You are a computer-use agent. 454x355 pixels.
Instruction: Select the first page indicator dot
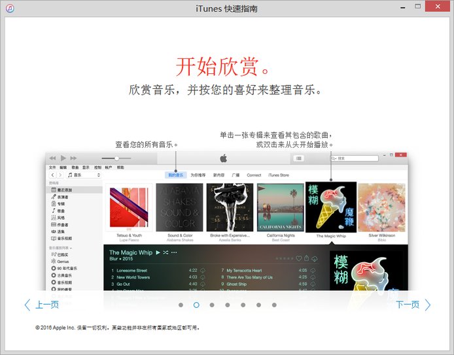coord(181,305)
